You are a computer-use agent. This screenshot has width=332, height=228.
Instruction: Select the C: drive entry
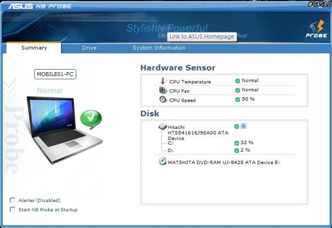pyautogui.click(x=171, y=143)
